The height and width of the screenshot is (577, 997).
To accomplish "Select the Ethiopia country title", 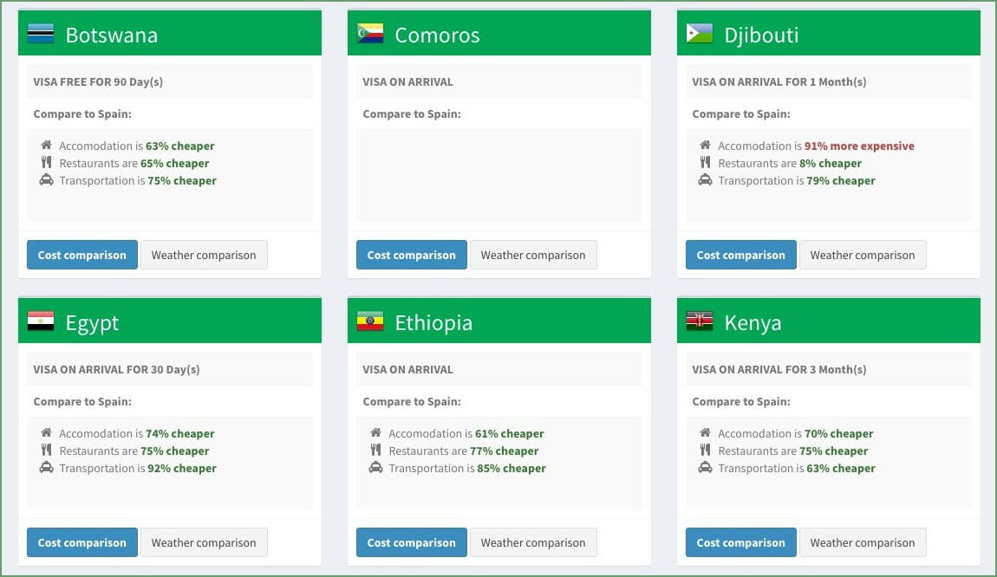I will (433, 322).
